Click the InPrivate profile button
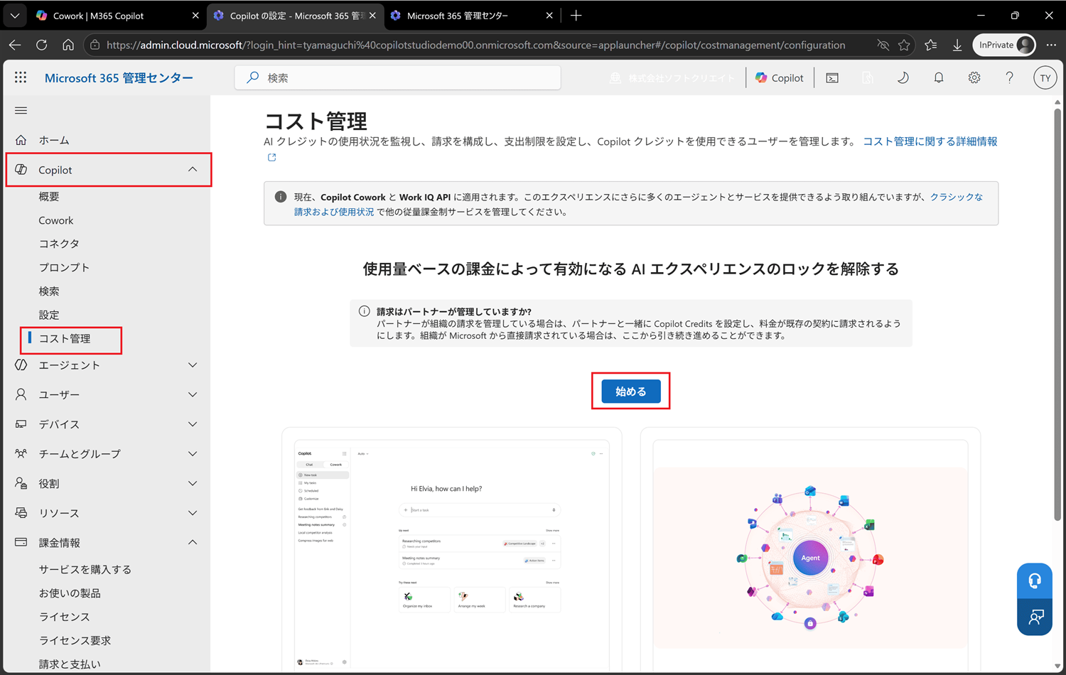Viewport: 1066px width, 675px height. [1004, 45]
